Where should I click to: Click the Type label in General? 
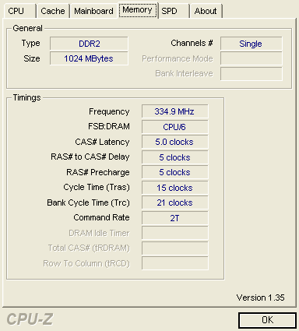click(30, 44)
